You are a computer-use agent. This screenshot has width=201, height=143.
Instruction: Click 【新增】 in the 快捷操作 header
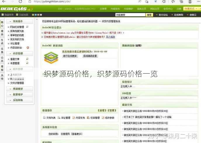pos(102,110)
